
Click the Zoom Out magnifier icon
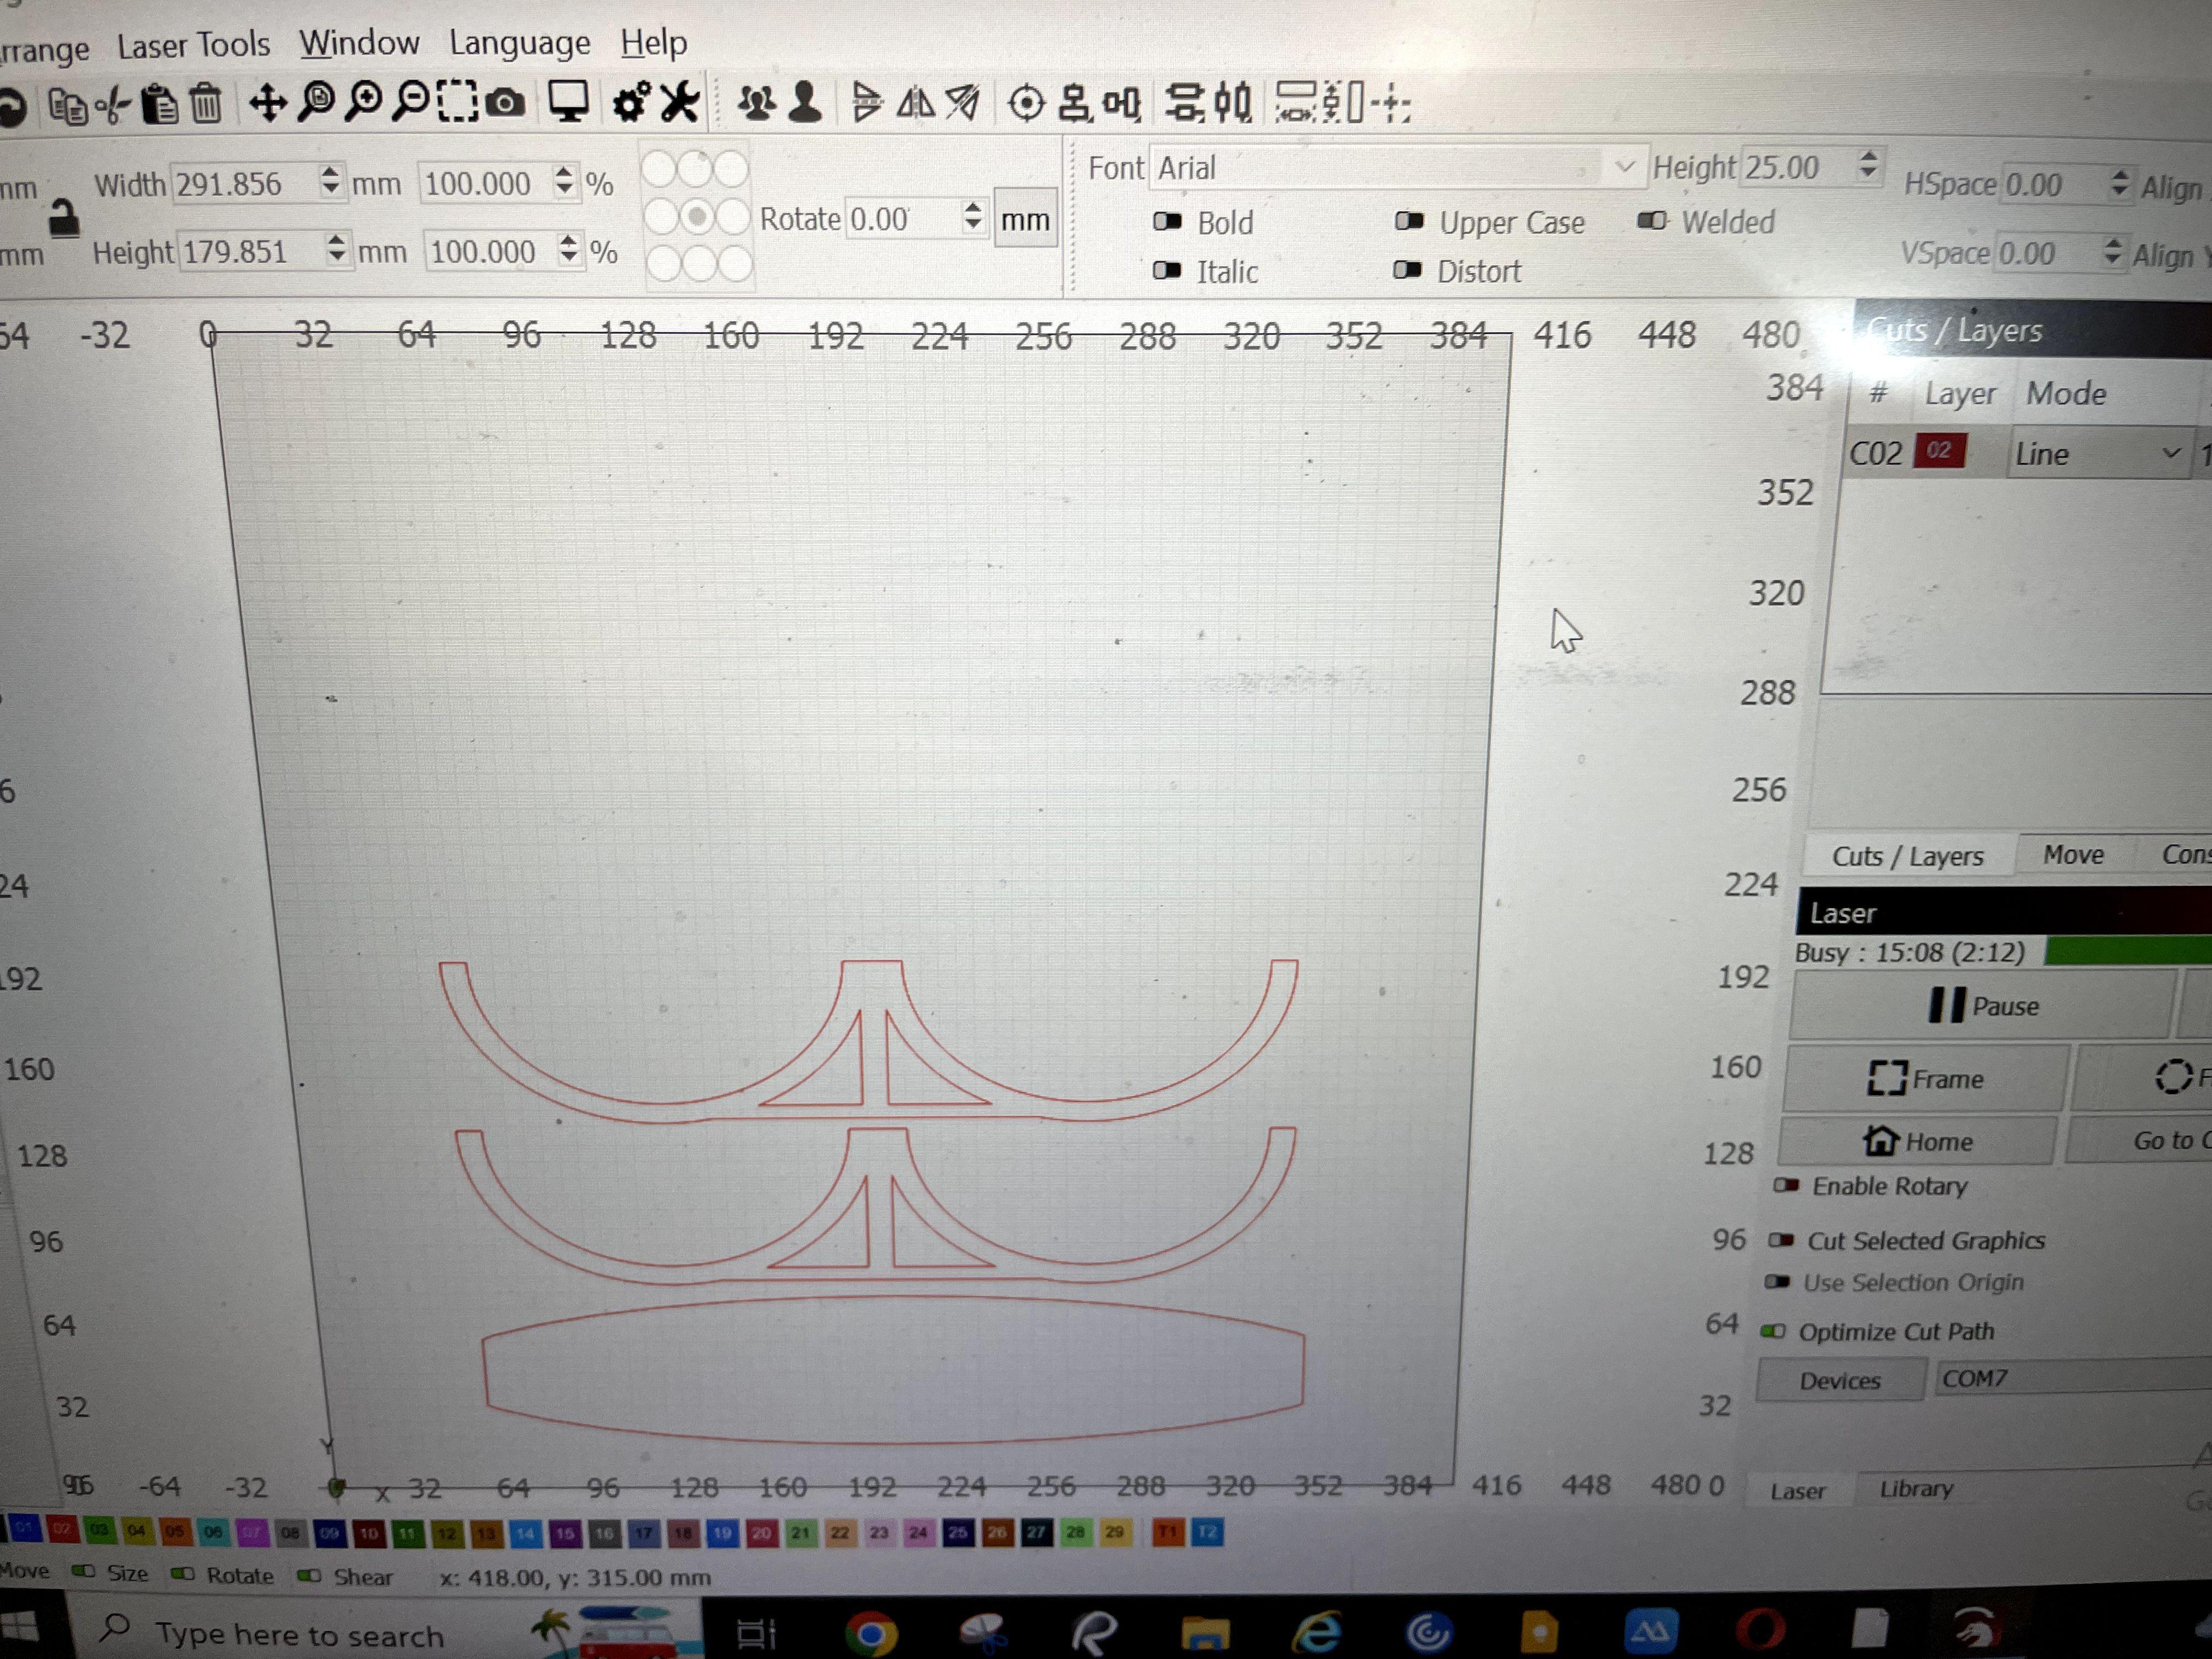coord(411,102)
